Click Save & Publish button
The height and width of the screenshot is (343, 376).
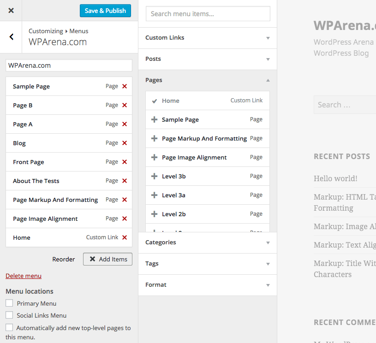click(x=105, y=11)
